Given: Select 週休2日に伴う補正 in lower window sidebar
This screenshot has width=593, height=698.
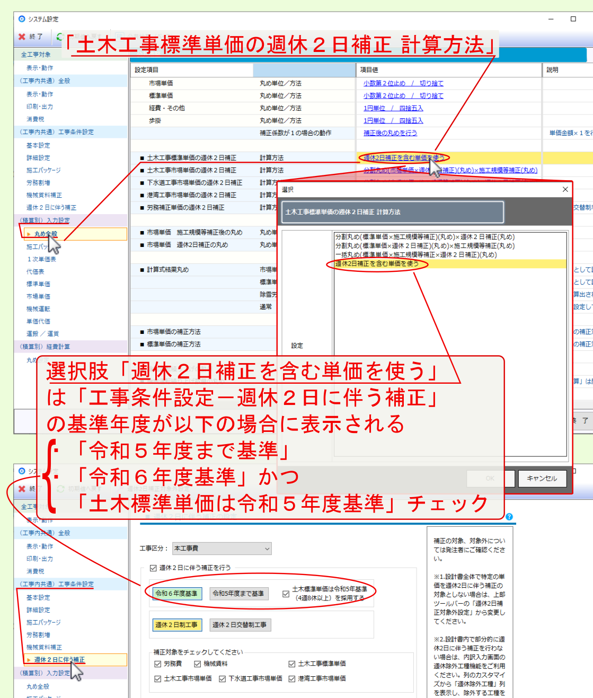Looking at the screenshot, I should point(59,660).
